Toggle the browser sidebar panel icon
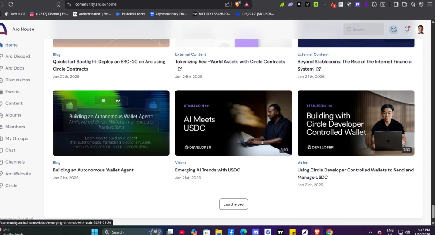 click(x=396, y=4)
